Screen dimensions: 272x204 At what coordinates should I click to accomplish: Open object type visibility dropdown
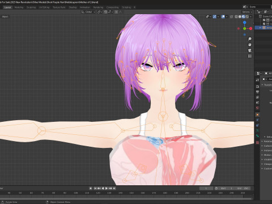(209, 16)
